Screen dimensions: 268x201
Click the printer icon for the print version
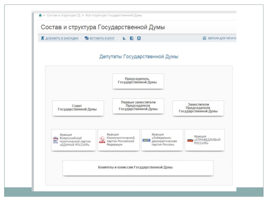pyautogui.click(x=204, y=38)
